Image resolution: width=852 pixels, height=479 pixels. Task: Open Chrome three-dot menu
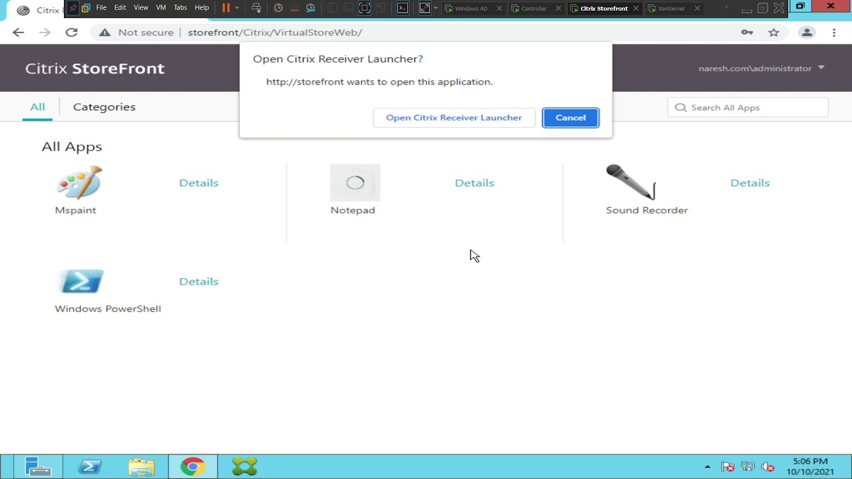(x=834, y=32)
